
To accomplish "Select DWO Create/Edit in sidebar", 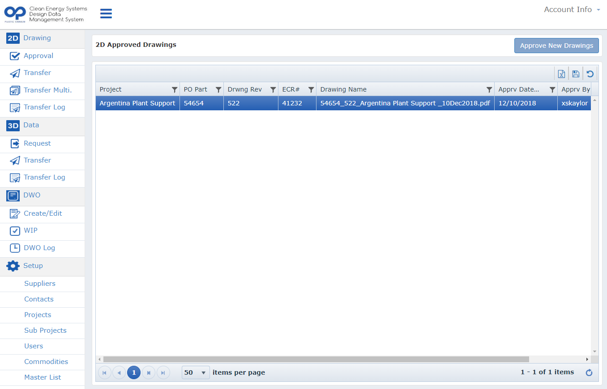I will (42, 213).
